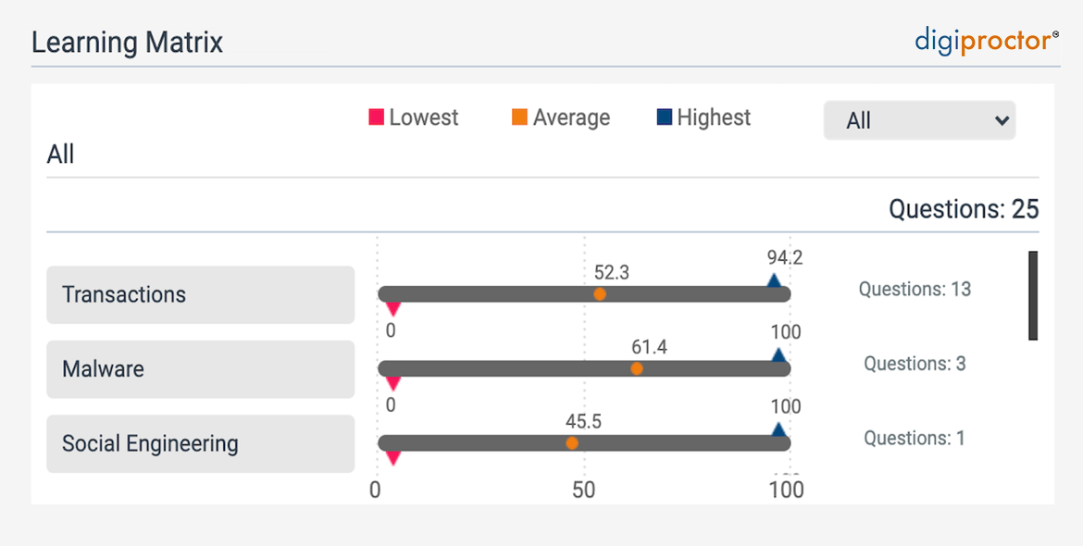Click the Social Engineering highest blue triangle

(x=778, y=429)
